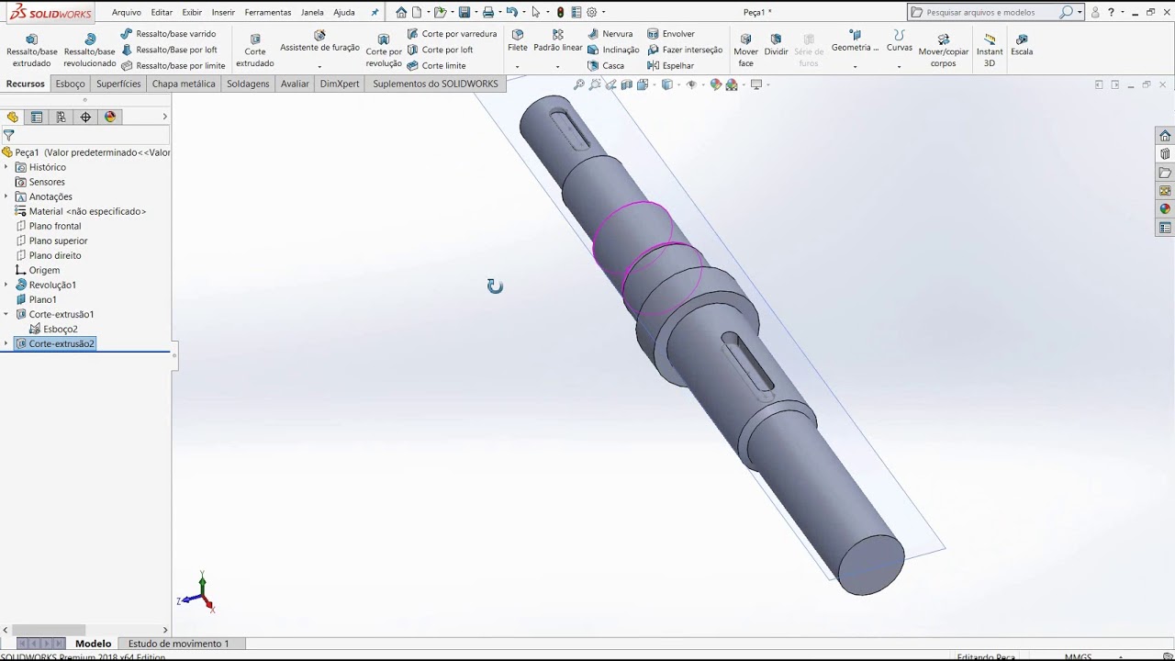Open the Geometria dropdown arrow
1175x661 pixels.
855,66
